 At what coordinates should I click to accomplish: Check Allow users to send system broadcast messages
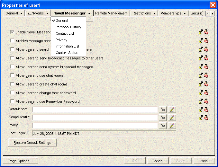point(12,66)
